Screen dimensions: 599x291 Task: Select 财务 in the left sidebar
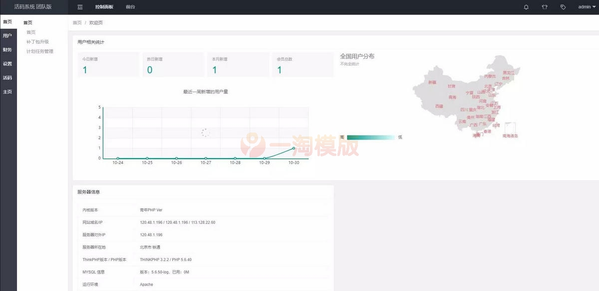pyautogui.click(x=7, y=49)
